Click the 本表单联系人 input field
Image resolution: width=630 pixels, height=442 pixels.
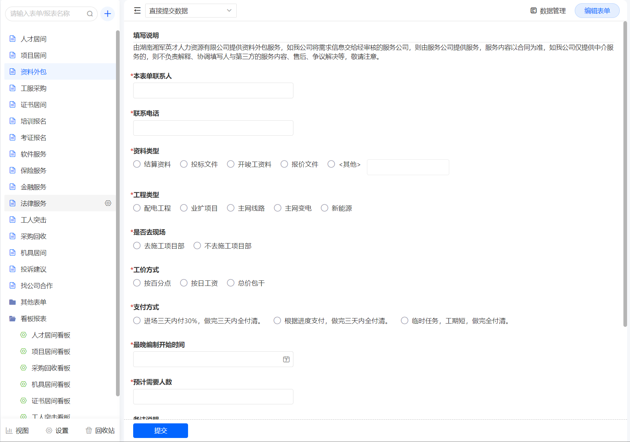click(213, 90)
